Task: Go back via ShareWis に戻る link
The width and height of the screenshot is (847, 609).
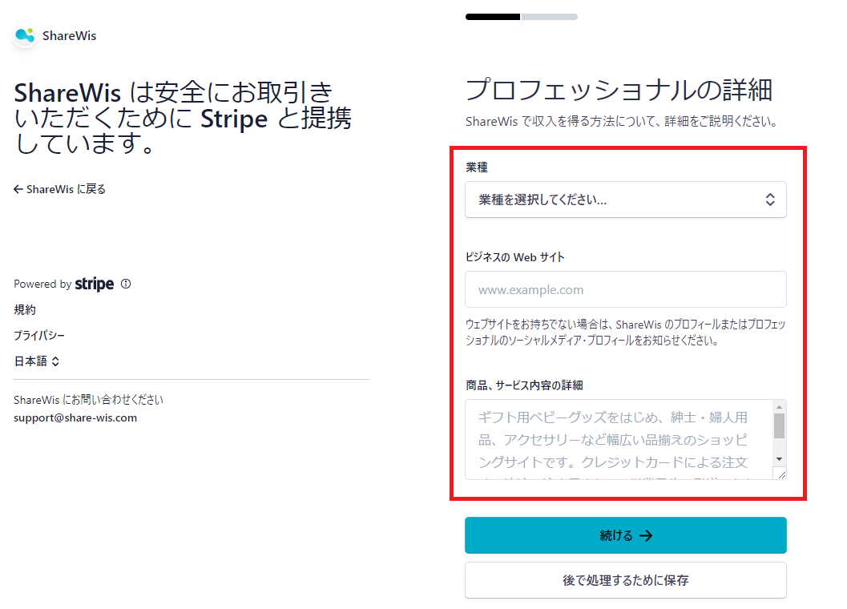Action: 59,189
